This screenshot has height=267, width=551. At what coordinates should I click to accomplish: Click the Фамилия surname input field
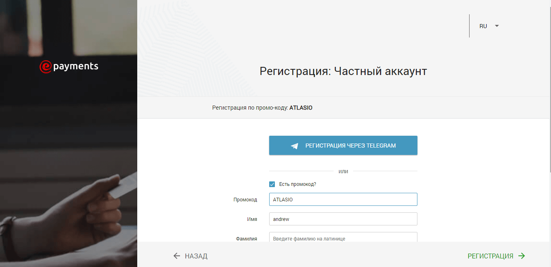[x=343, y=237]
